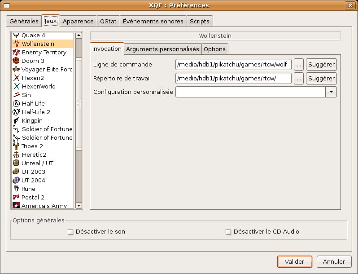Viewport: 358px width, 274px height.
Task: Select the Quake 4 game icon
Action: click(x=16, y=35)
